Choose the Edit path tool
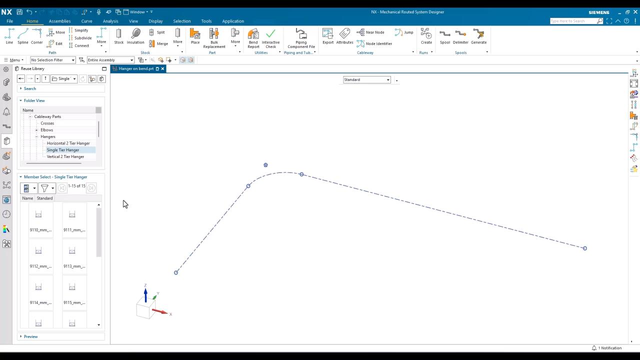Image resolution: width=640 pixels, height=360 pixels. 55,43
